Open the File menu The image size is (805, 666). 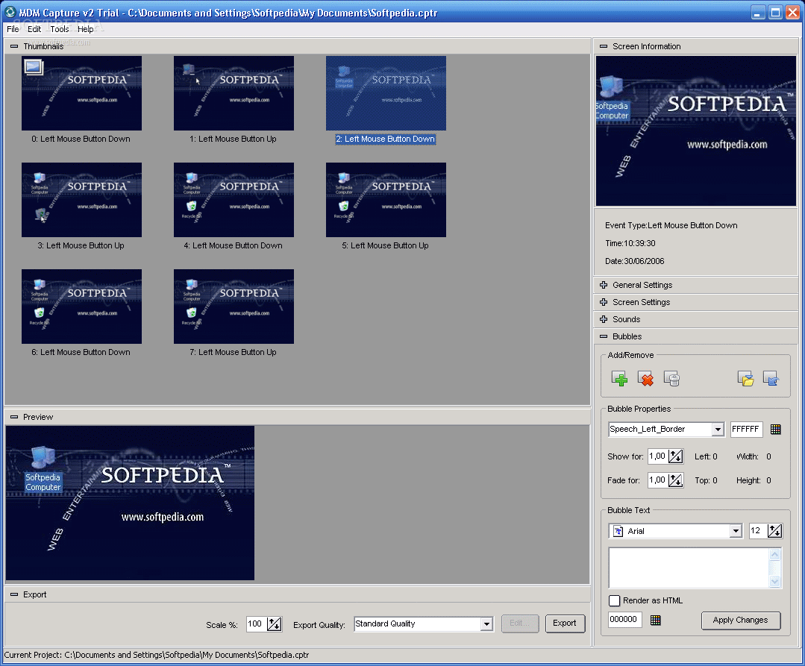tap(13, 29)
